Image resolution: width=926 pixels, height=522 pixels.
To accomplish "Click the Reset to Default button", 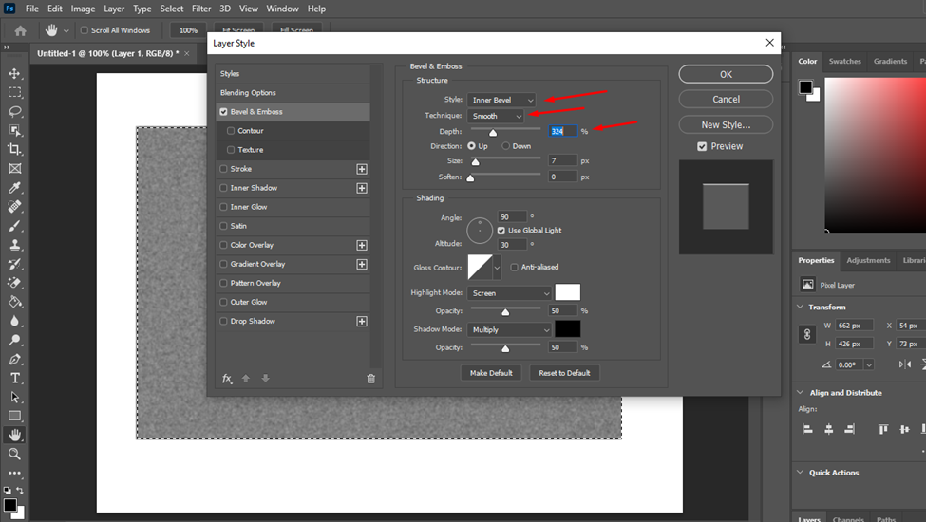I will (564, 373).
